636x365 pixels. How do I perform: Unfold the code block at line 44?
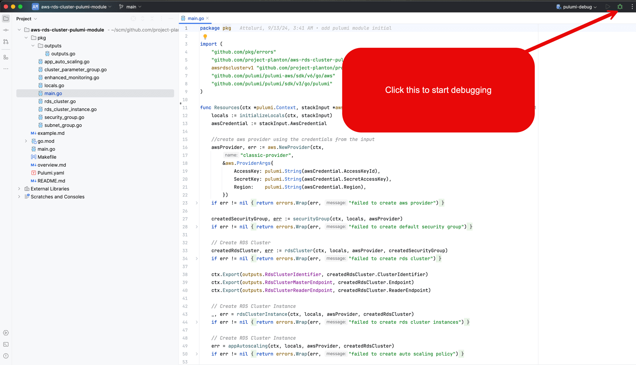tap(197, 322)
